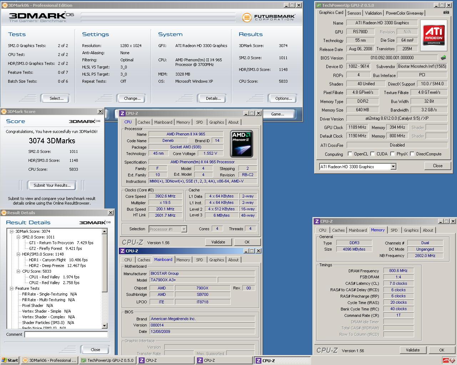Viewport: 457px width, 365px height.
Task: Open SPD tab in CPU-Z Memory window
Action: click(x=394, y=230)
